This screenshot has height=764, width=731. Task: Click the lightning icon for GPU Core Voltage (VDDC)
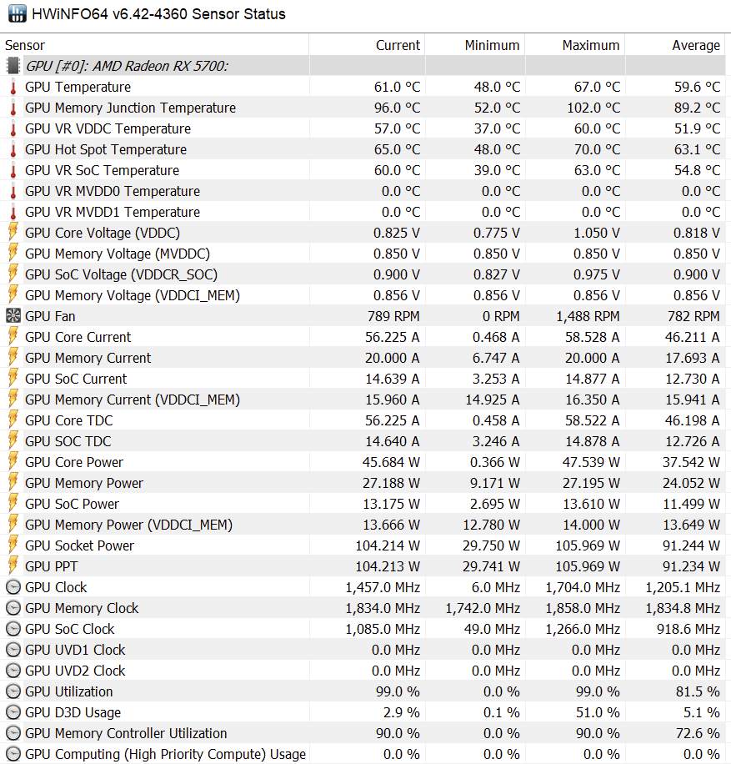pos(13,233)
